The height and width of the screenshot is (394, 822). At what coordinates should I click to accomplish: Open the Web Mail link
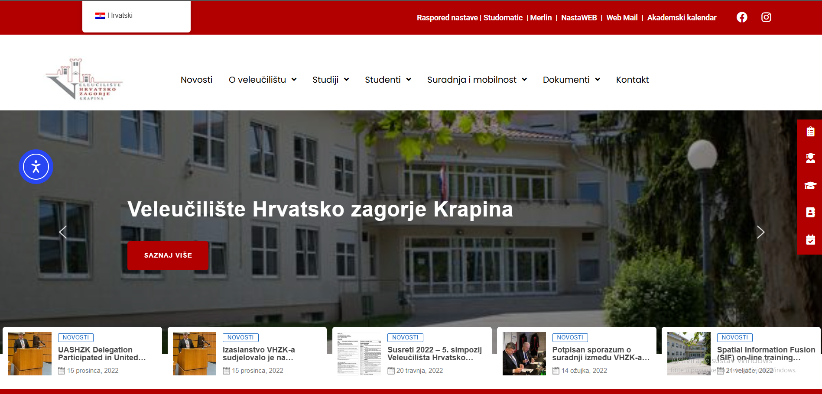(621, 18)
